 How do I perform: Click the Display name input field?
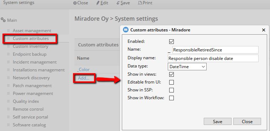coord(213,59)
